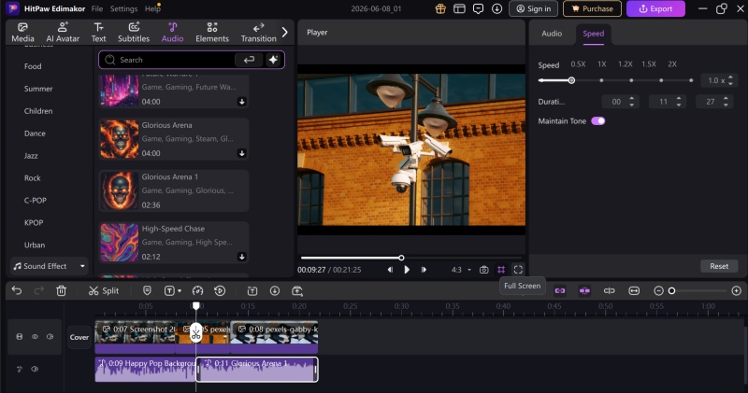
Task: Step to next frame
Action: 424,270
